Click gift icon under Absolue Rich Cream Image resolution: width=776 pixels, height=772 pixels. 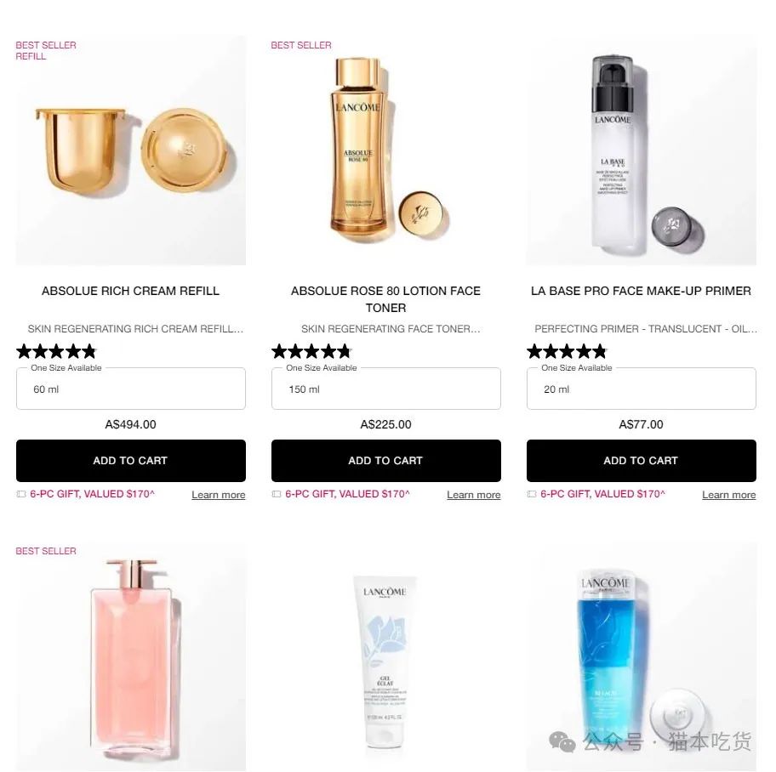pos(21,494)
